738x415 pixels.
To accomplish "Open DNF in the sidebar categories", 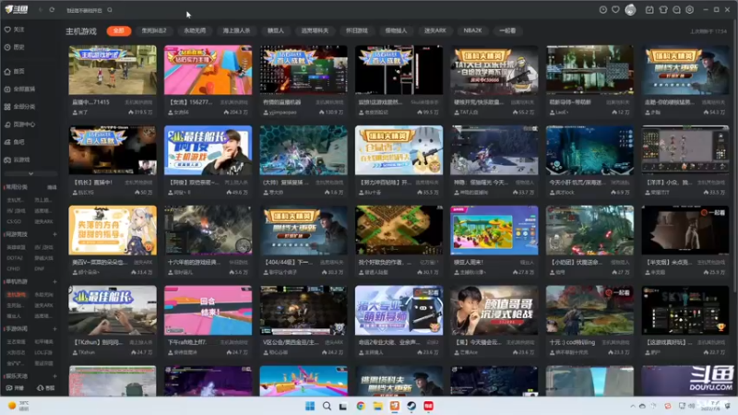I will pos(39,269).
